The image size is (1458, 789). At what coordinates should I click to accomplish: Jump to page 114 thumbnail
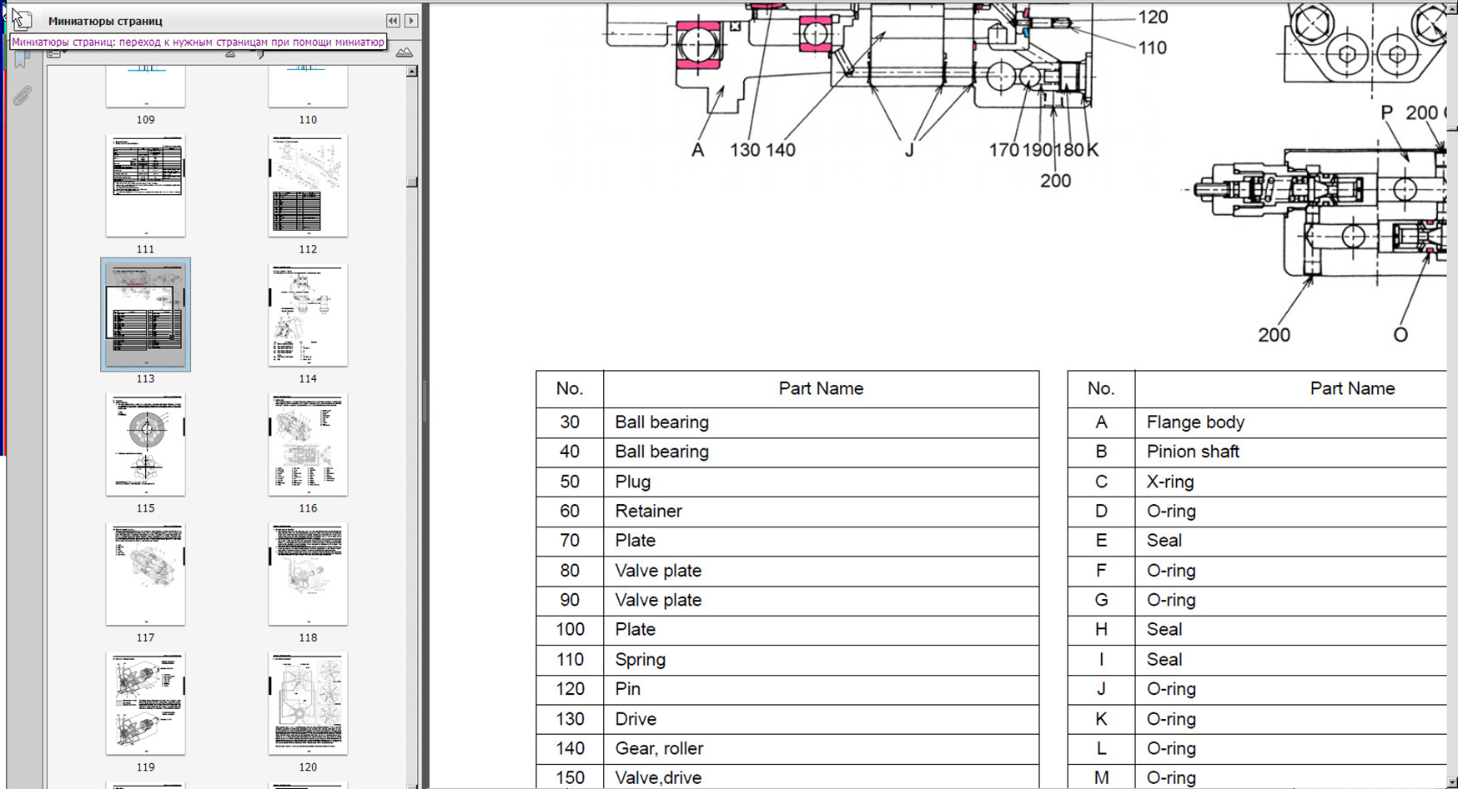point(308,315)
